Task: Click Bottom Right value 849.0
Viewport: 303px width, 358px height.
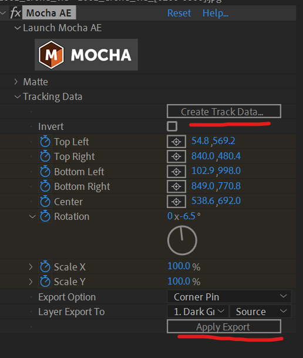Action: (203, 186)
